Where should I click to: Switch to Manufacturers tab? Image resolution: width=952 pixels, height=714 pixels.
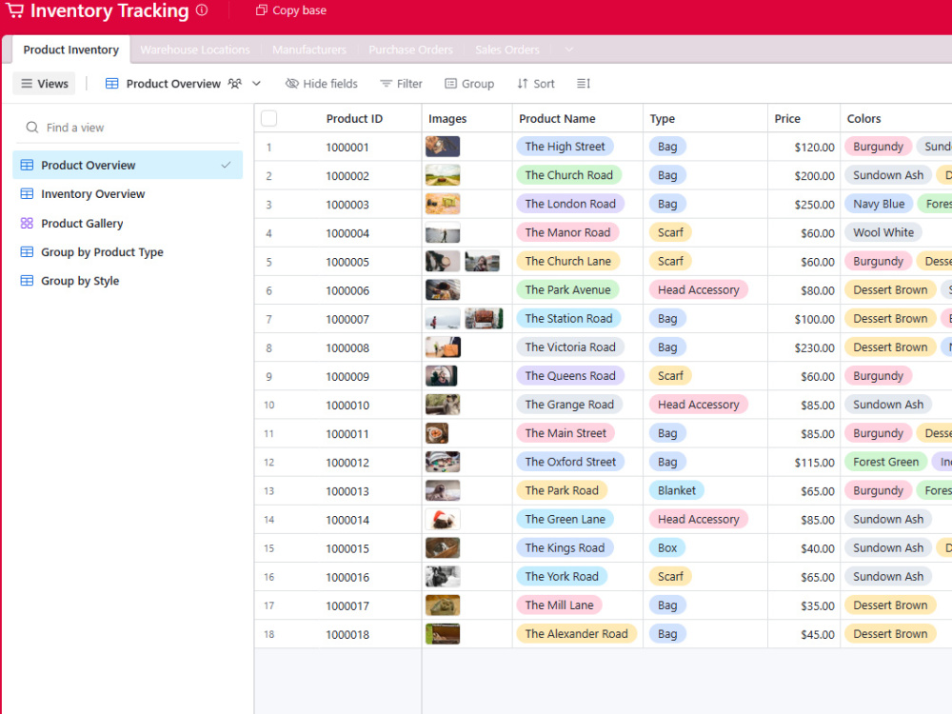pos(309,50)
